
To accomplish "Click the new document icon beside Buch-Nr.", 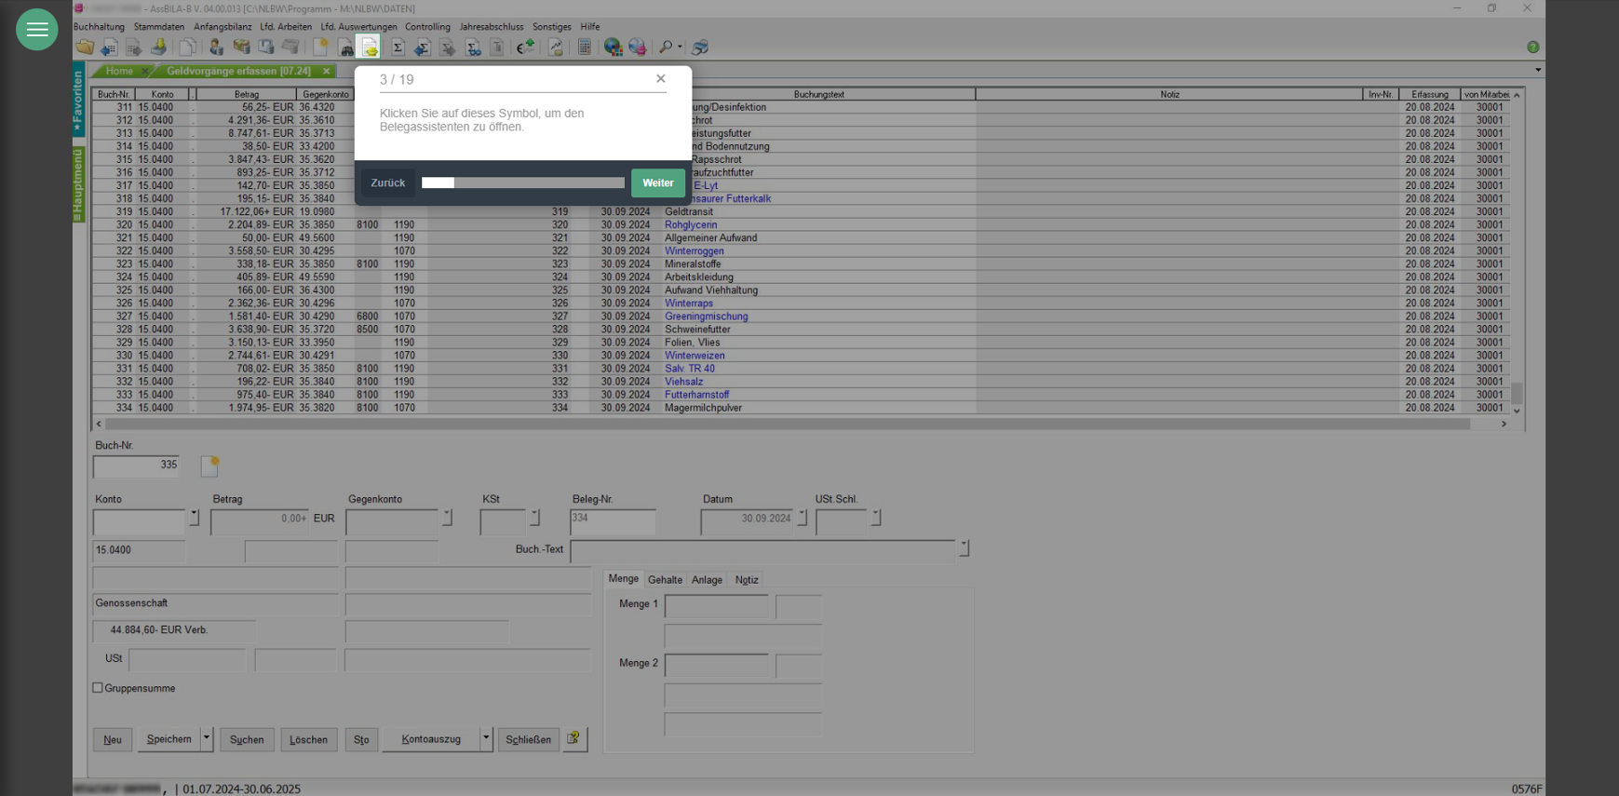I will pyautogui.click(x=210, y=465).
